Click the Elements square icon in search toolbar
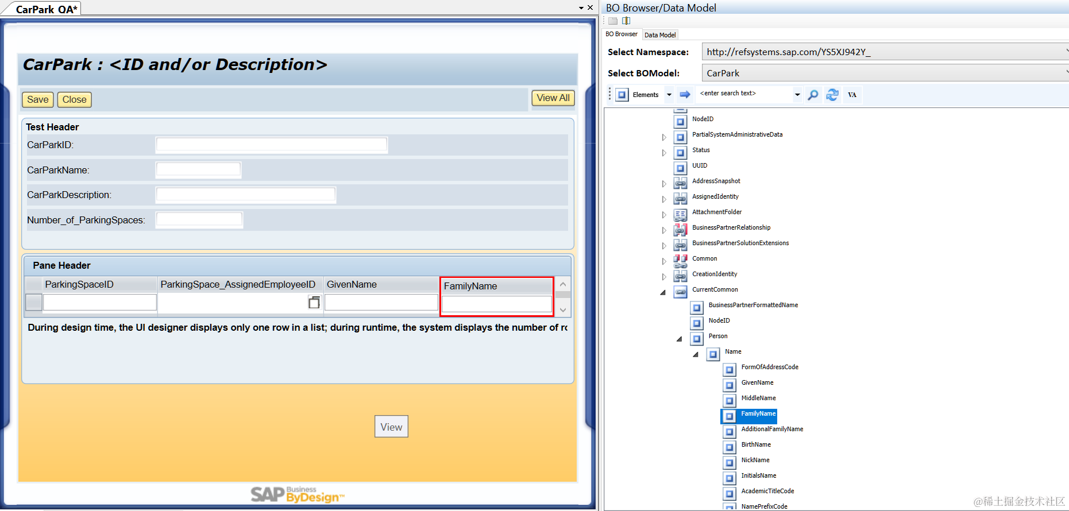Image resolution: width=1069 pixels, height=511 pixels. click(622, 95)
